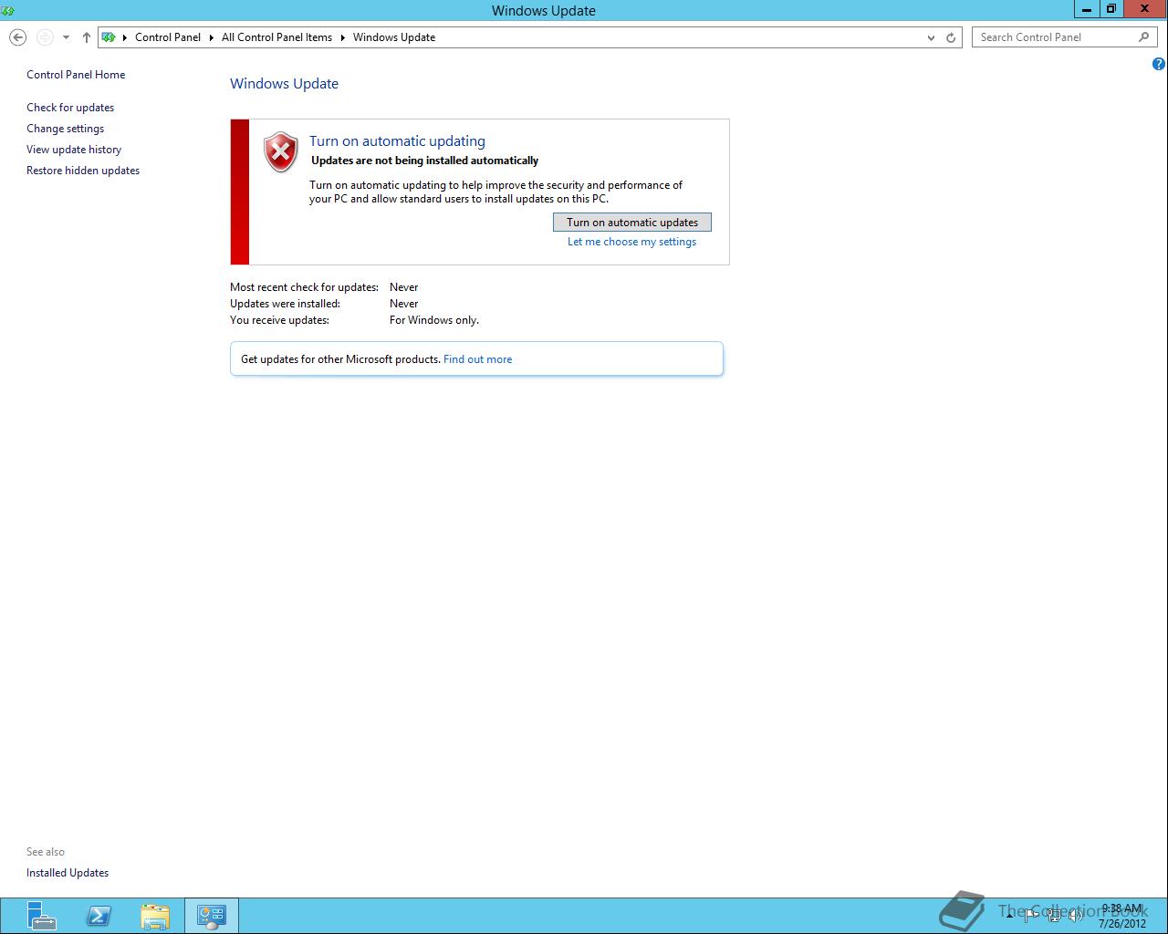Click Check for updates
The height and width of the screenshot is (934, 1168).
pyautogui.click(x=70, y=108)
